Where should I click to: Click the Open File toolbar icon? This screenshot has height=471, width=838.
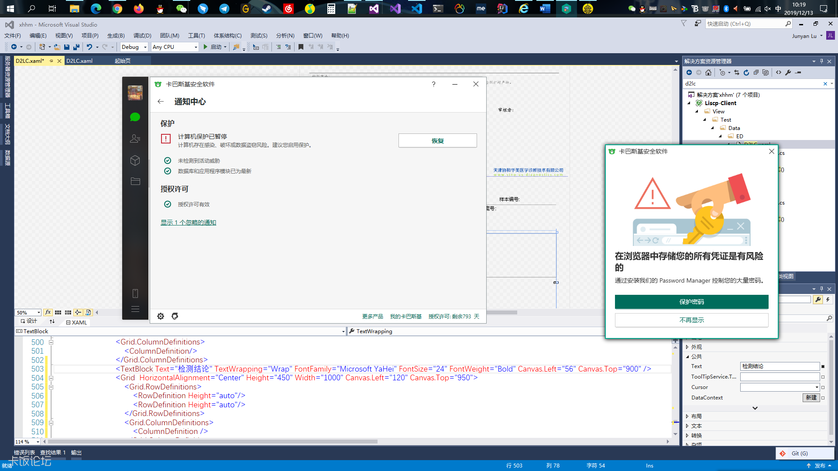click(x=57, y=47)
